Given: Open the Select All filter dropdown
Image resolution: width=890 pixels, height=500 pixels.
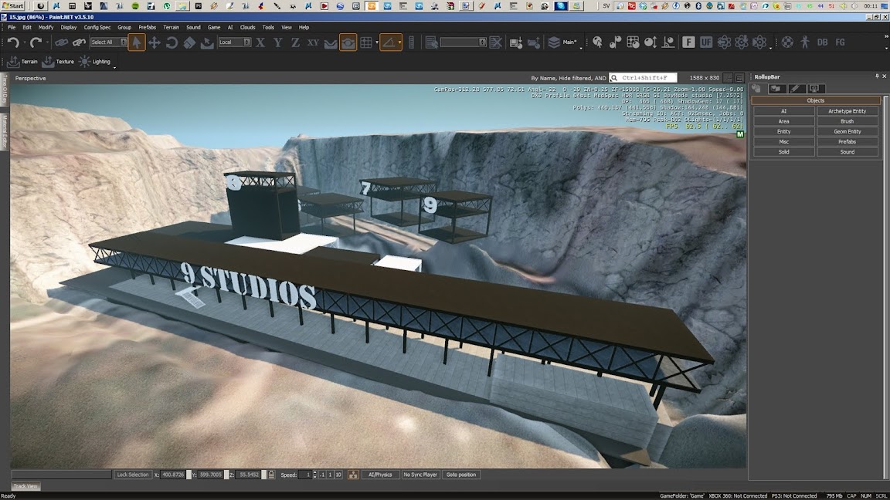Looking at the screenshot, I should (108, 42).
